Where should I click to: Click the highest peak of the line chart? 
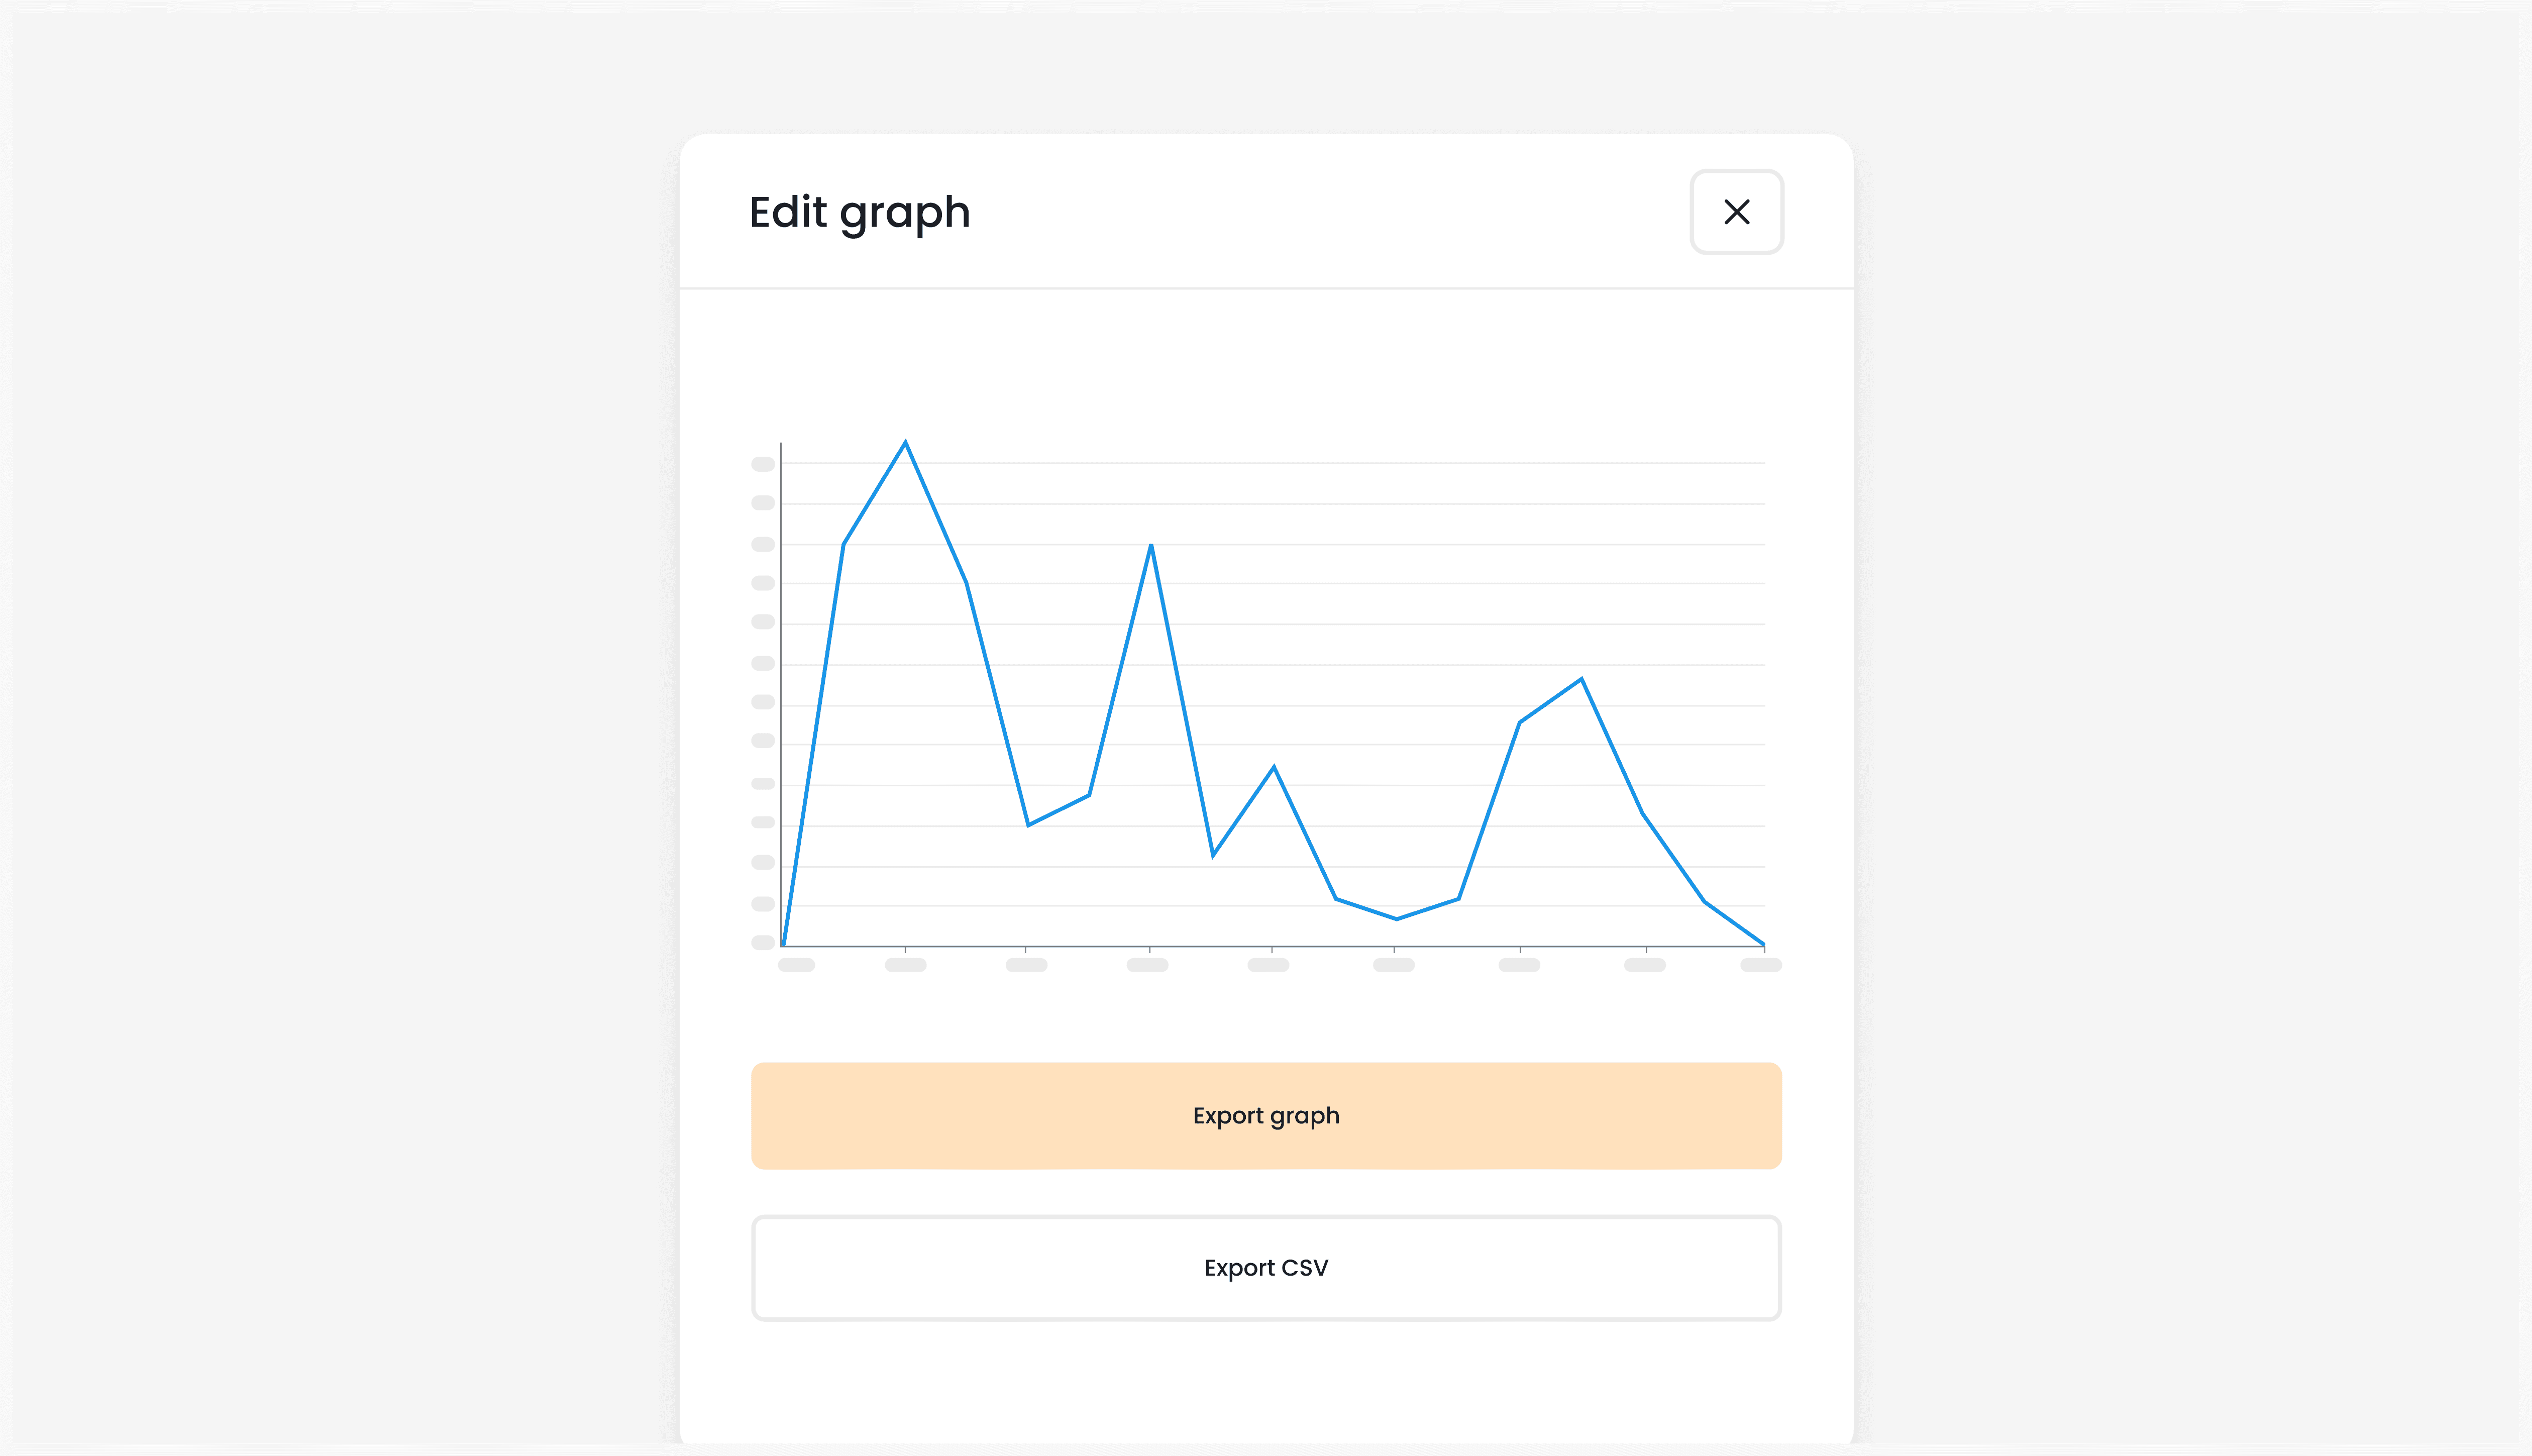click(x=906, y=442)
